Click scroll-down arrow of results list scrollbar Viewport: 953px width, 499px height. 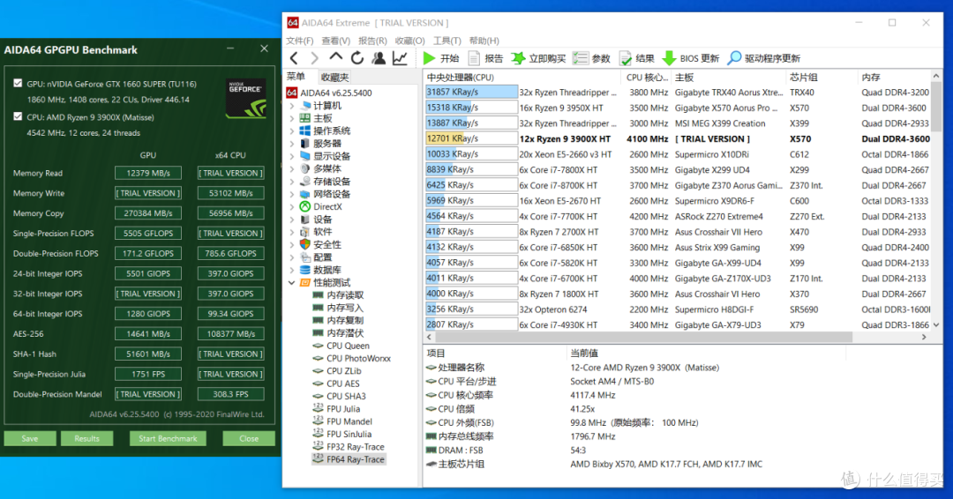pyautogui.click(x=936, y=325)
